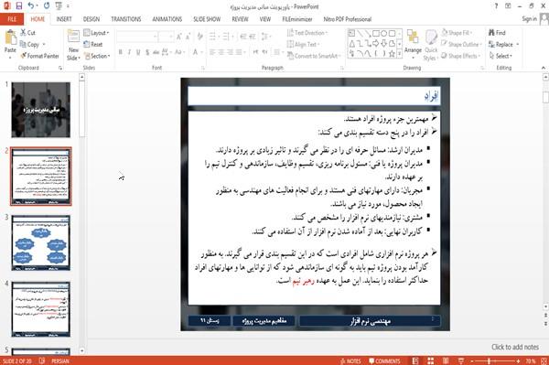549x365 pixels.
Task: Start slide show from status bar
Action: point(461,360)
